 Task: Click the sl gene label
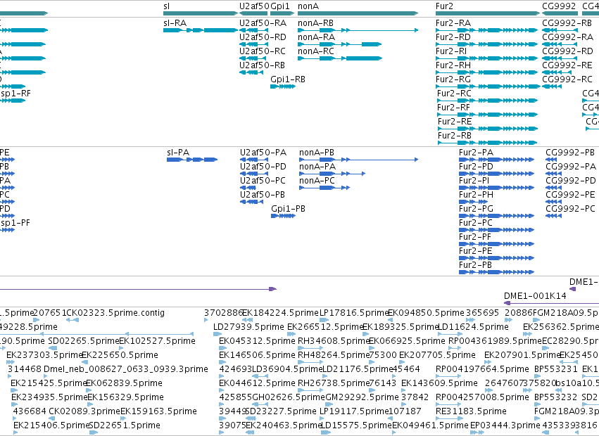point(166,6)
